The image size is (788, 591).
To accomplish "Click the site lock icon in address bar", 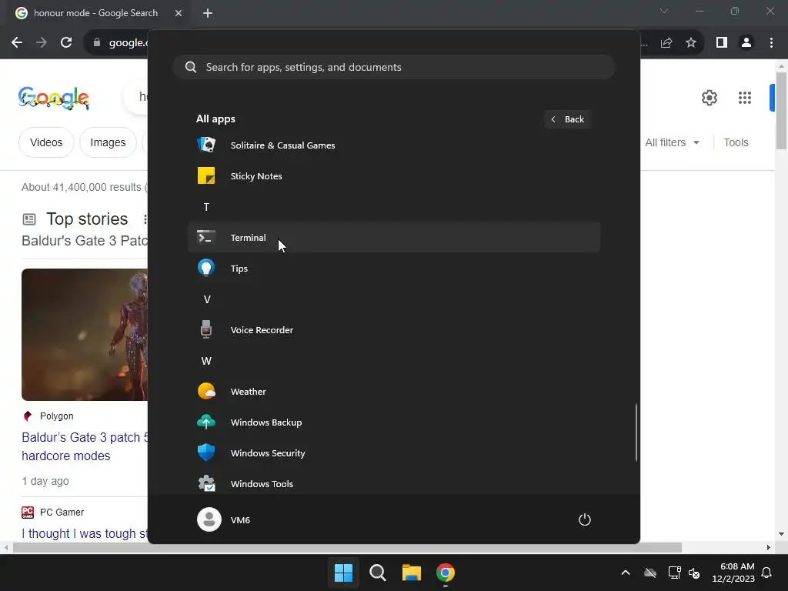I will pos(97,43).
